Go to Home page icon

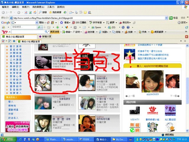(35, 12)
